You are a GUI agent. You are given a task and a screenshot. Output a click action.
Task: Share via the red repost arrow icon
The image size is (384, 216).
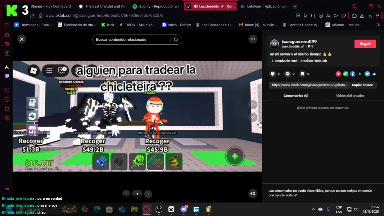pos(338,74)
